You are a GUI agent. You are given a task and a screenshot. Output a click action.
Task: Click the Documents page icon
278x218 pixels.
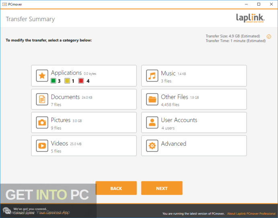42,99
